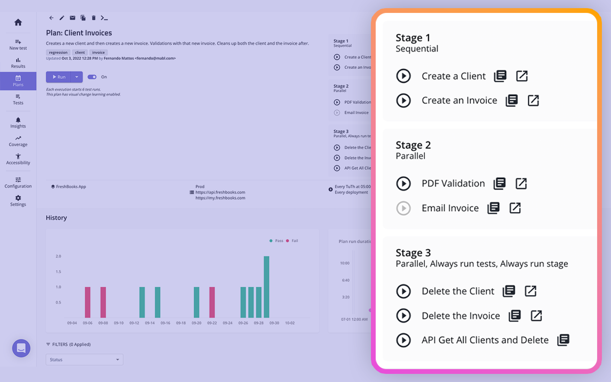Click the external link icon beside Delete the Invoice
This screenshot has width=611, height=382.
click(536, 316)
